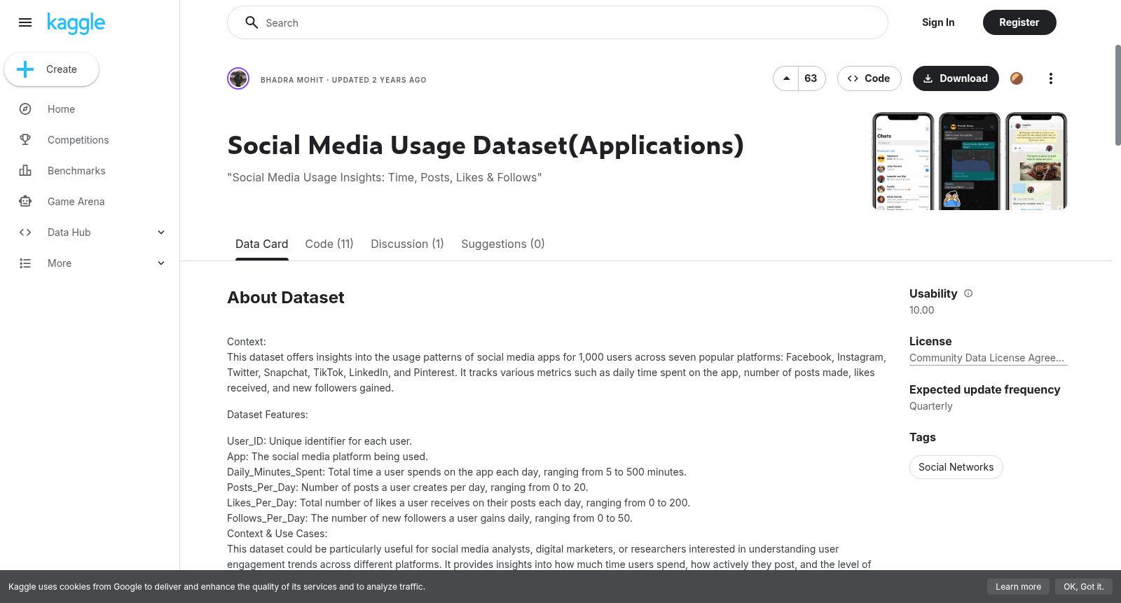Viewport: 1121px width, 603px height.
Task: Upvote the dataset with the arrow
Action: click(786, 78)
